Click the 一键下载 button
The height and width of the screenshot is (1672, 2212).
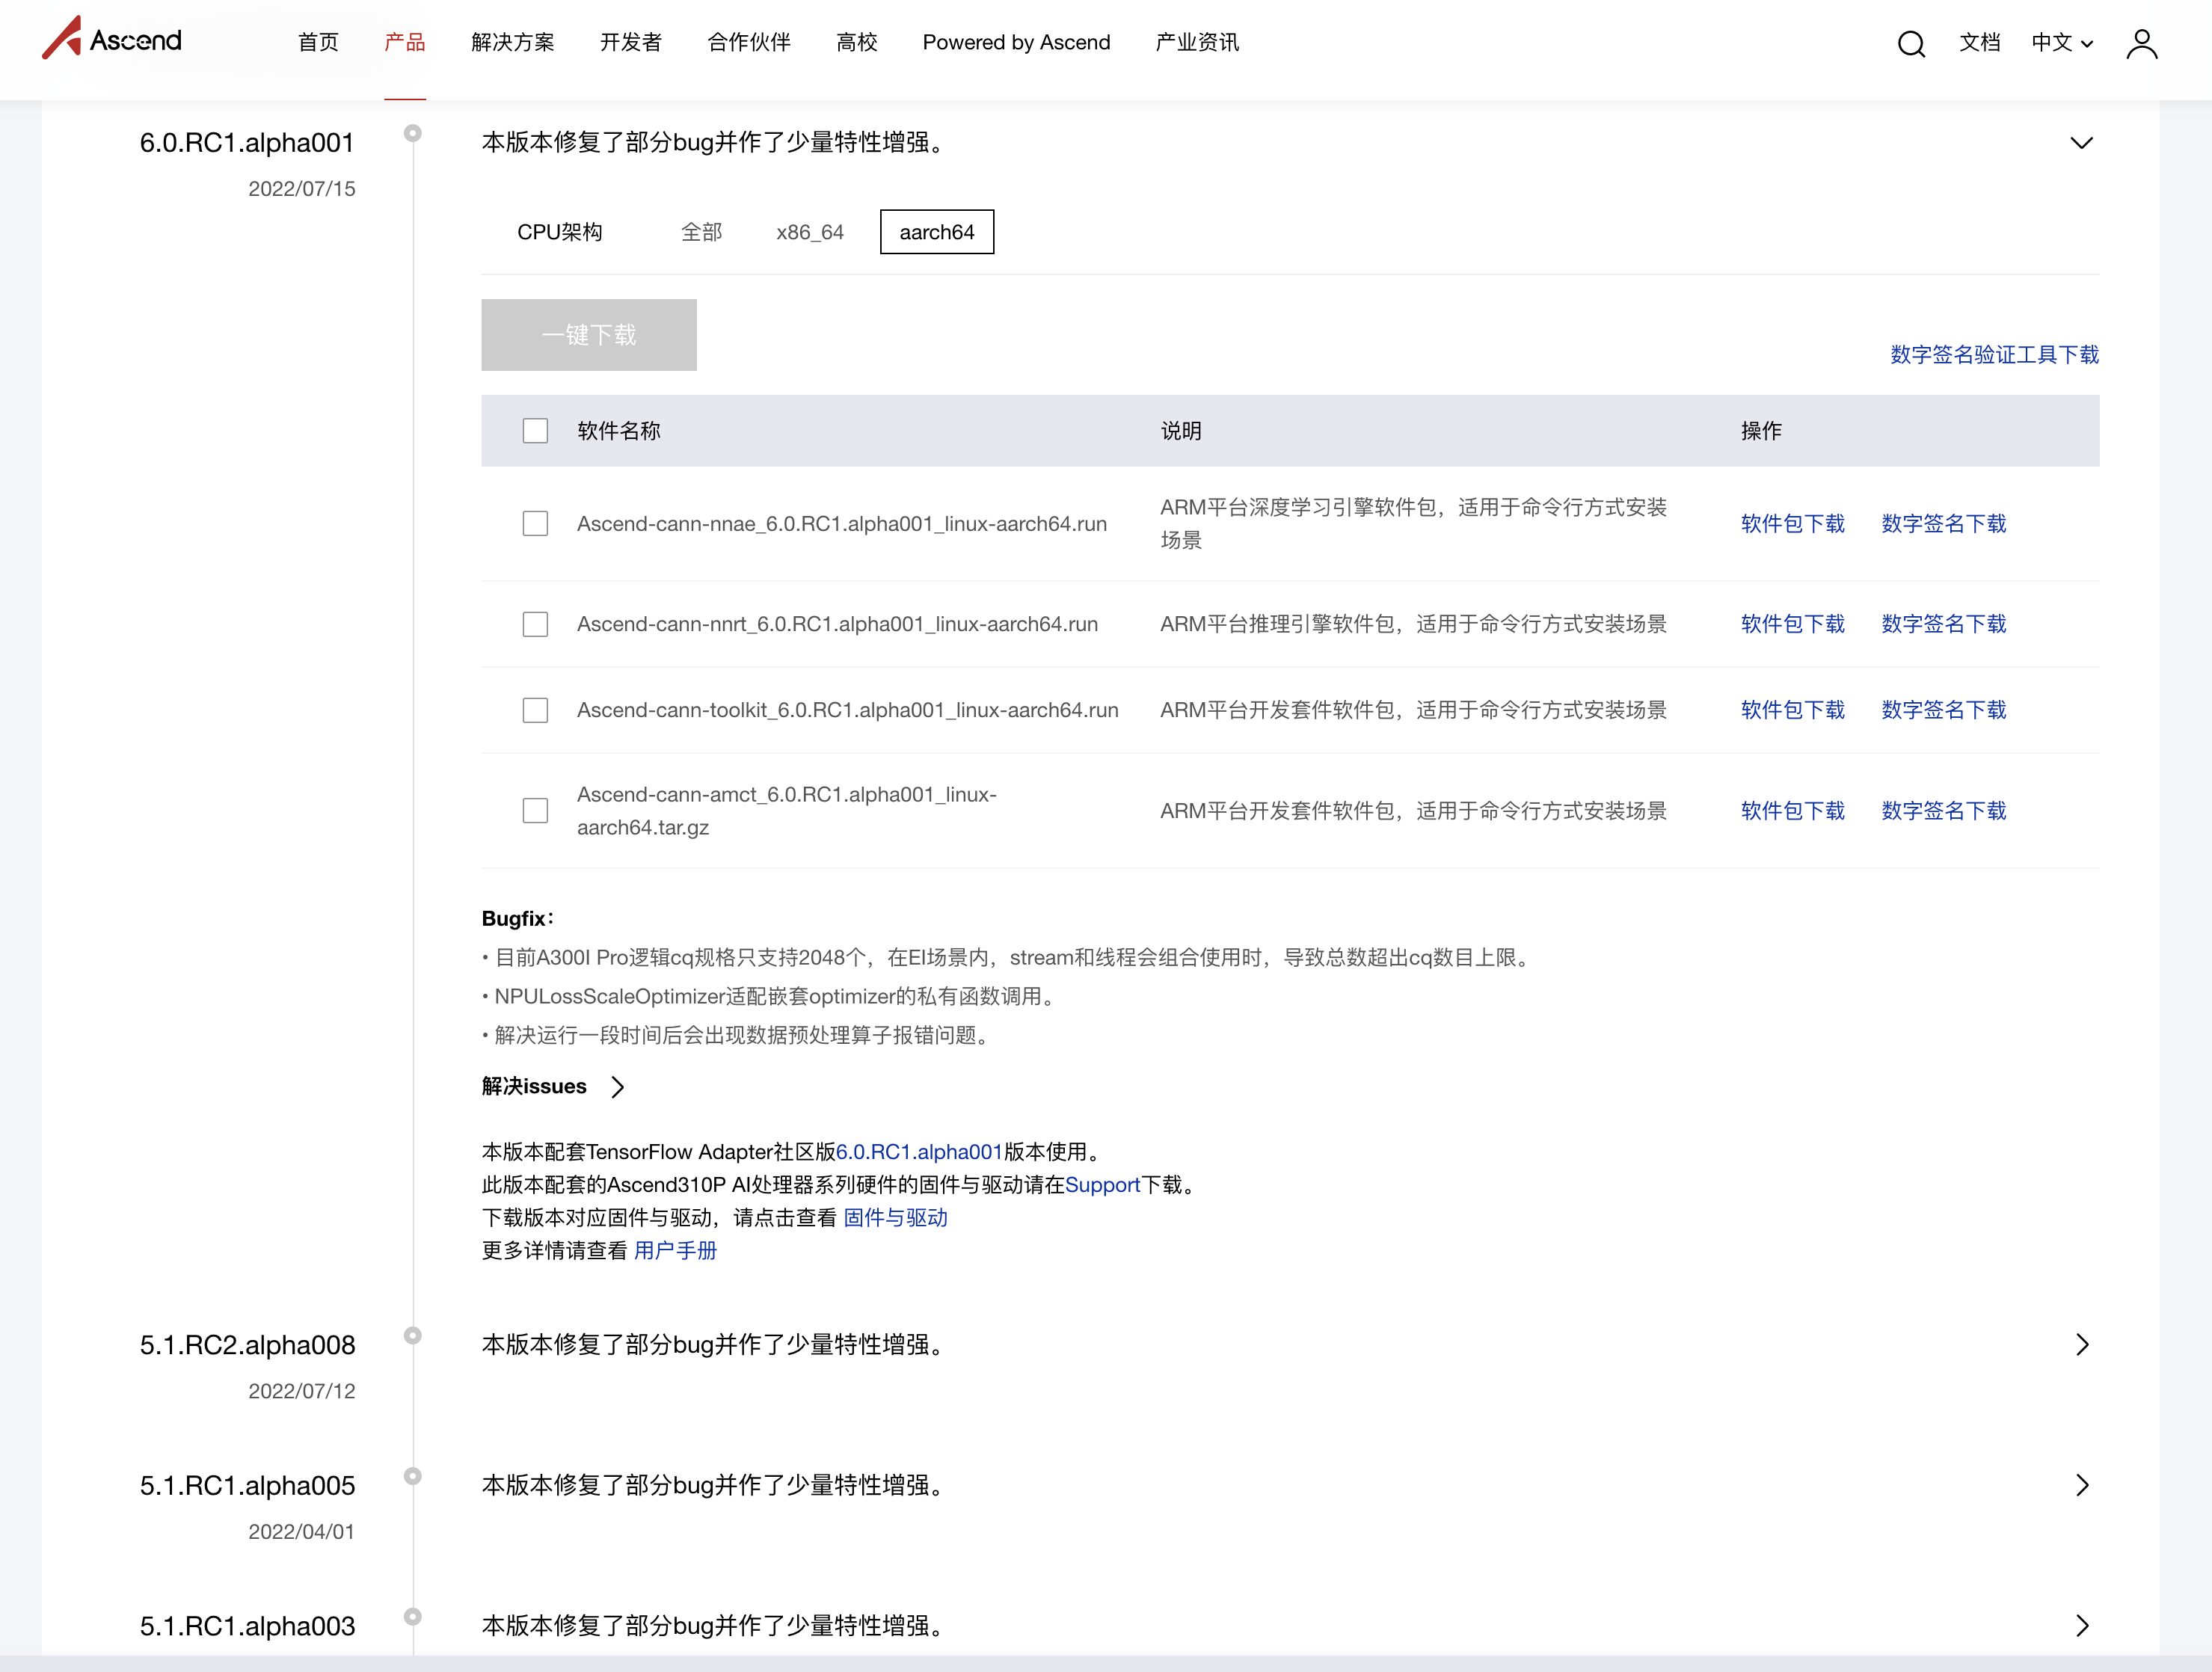click(589, 335)
